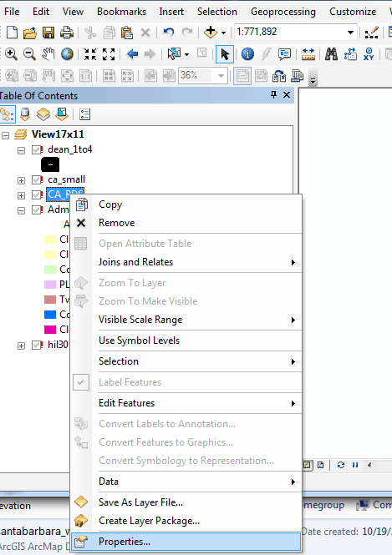This screenshot has height=555, width=392.
Task: Toggle visibility of hil30 layer
Action: [x=37, y=346]
